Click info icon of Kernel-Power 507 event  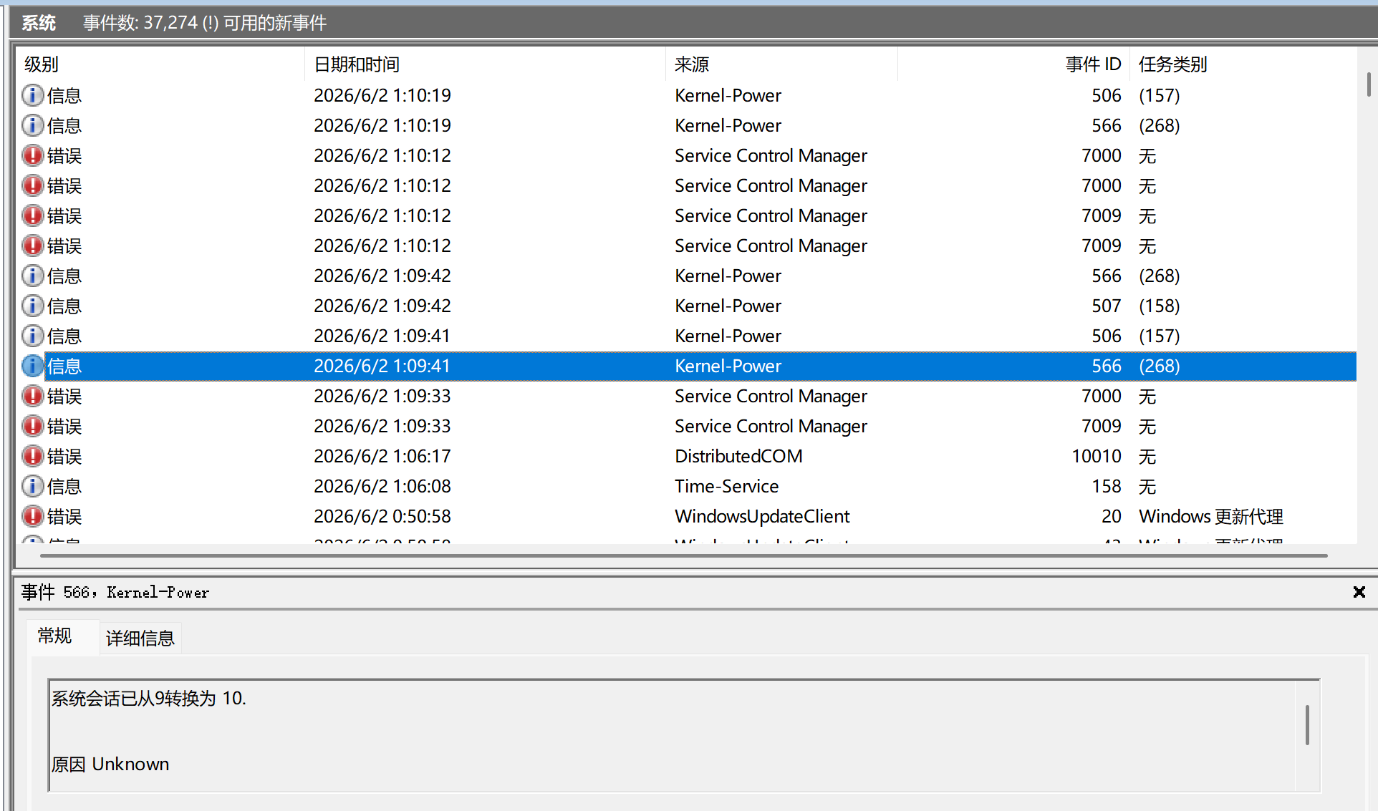coord(32,306)
